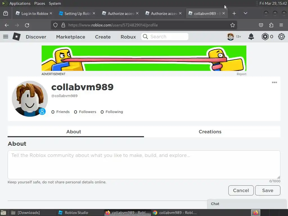Go back to the previous page

tap(7, 25)
